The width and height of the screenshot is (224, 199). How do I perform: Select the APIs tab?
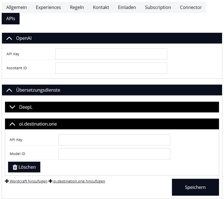coord(11,18)
